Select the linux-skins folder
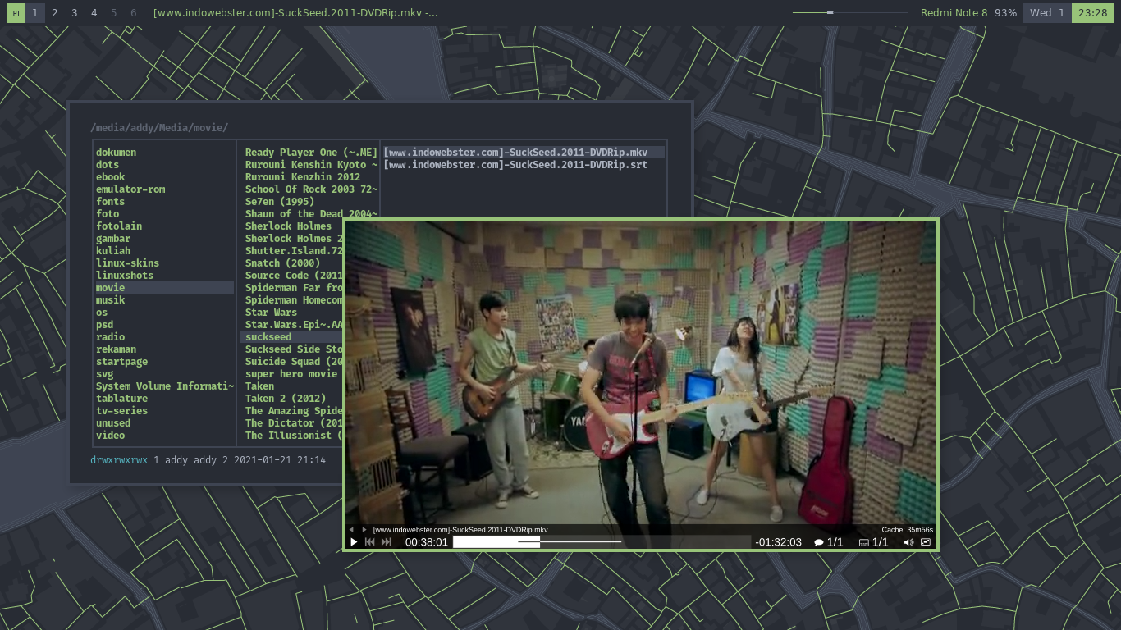Image resolution: width=1121 pixels, height=630 pixels. (x=127, y=263)
